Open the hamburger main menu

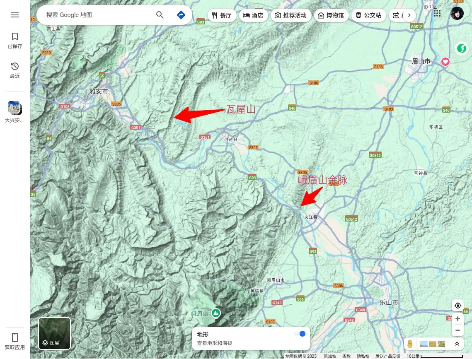(15, 15)
